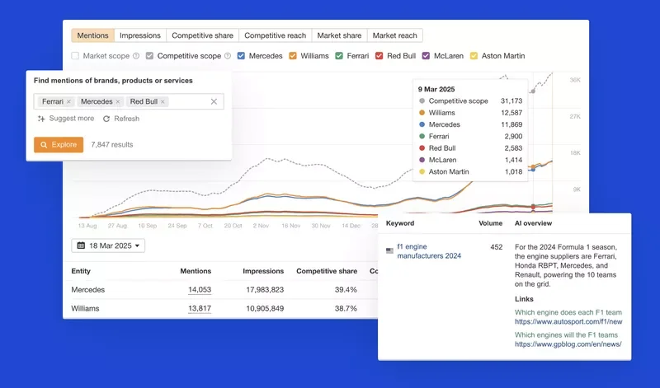Screen dimensions: 660x388
Task: Open the Competitive reach tab
Action: click(x=275, y=35)
